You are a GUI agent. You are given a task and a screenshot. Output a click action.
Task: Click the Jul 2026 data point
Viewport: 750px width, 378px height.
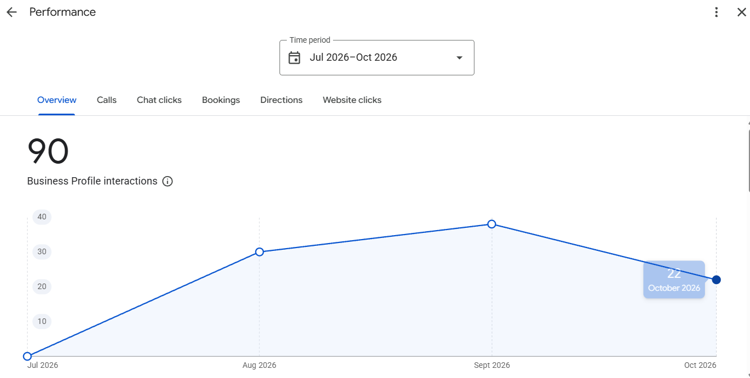[x=27, y=356]
